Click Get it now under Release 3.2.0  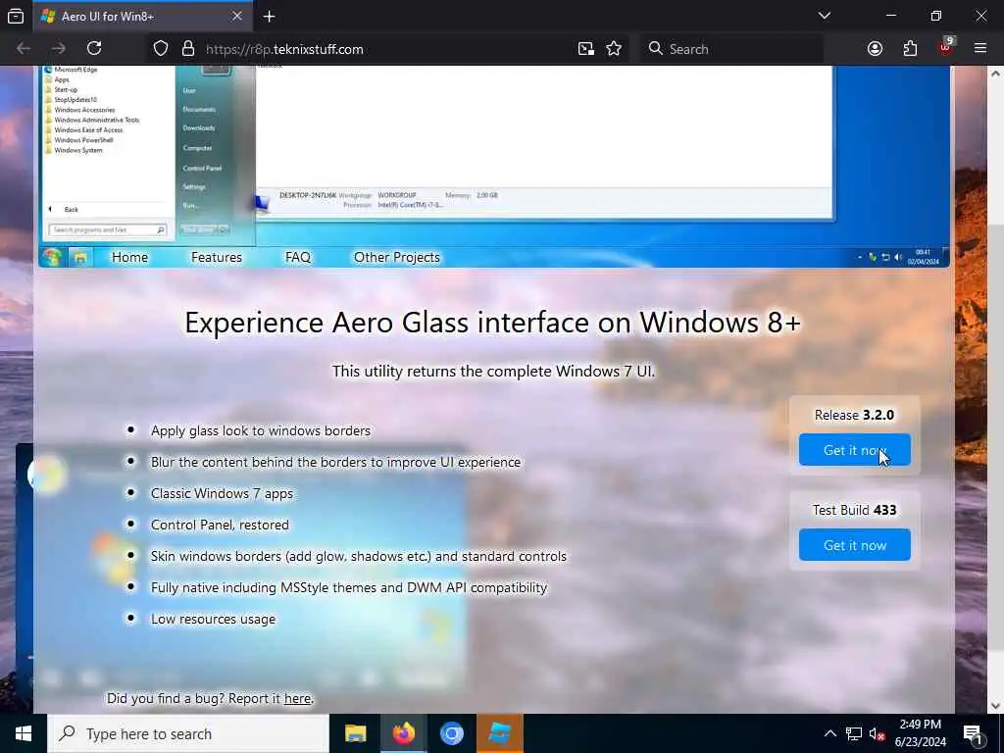click(855, 450)
